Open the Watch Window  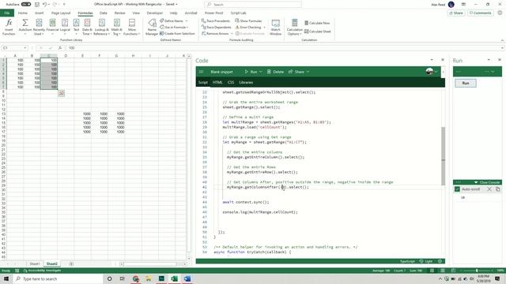pyautogui.click(x=276, y=27)
